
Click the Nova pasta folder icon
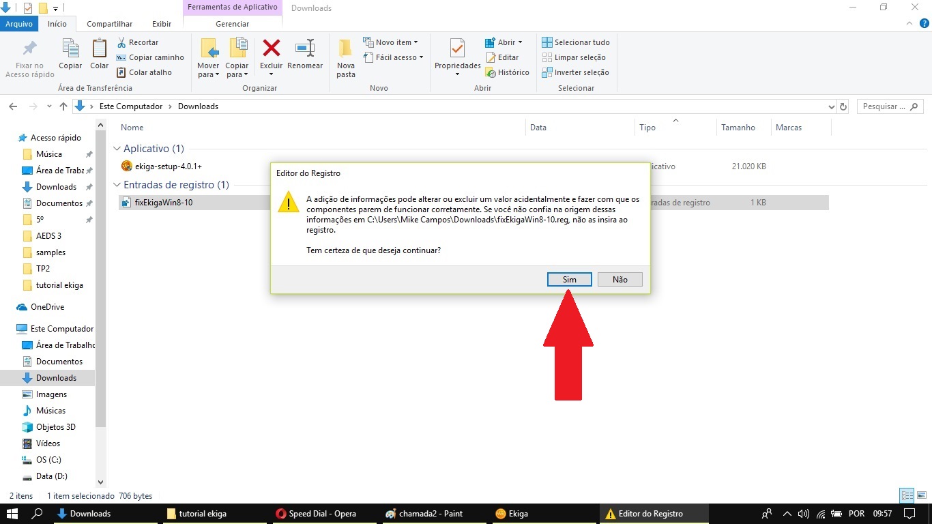click(x=346, y=49)
